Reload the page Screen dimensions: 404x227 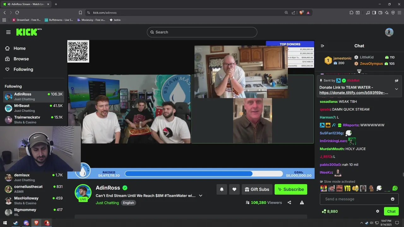[x=17, y=13]
